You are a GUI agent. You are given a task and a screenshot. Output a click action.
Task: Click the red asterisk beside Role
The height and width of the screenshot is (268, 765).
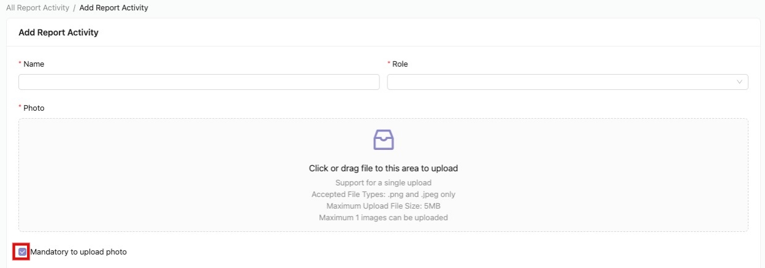(x=389, y=64)
